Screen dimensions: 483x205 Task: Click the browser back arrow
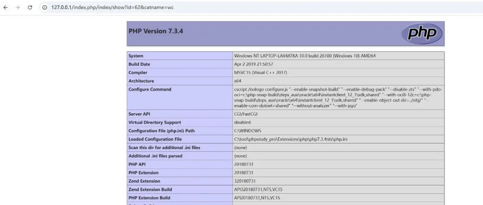point(5,8)
